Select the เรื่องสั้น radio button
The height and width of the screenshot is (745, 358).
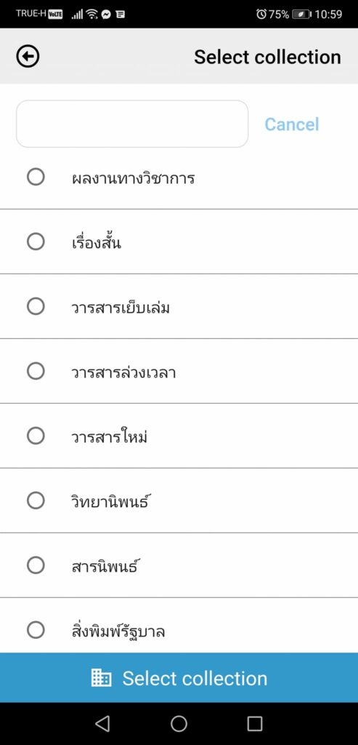pos(36,242)
